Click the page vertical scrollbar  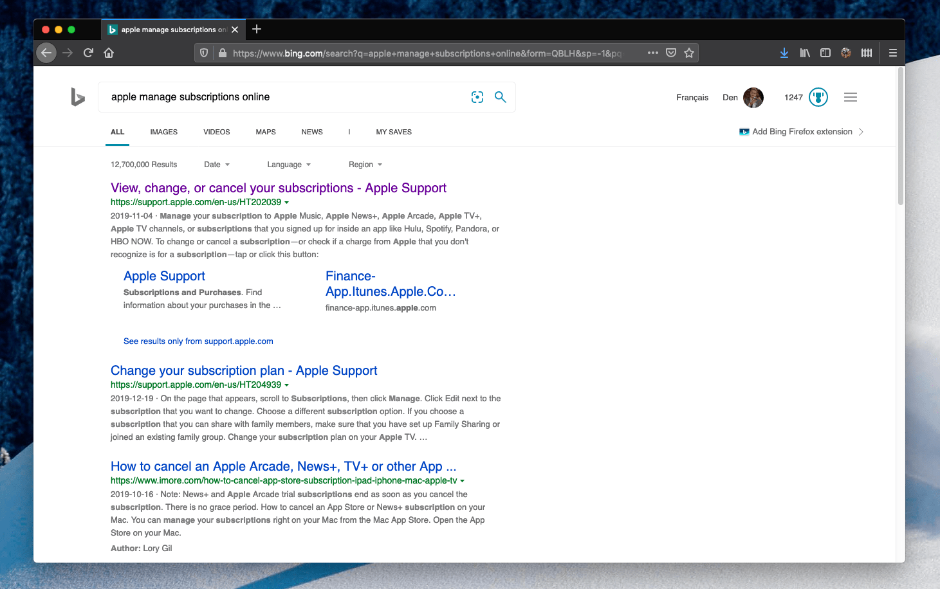coord(901,136)
